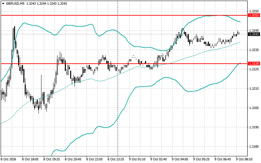Click the 1.3255 price scale value
This screenshot has height=163, width=261.
[x=254, y=11]
